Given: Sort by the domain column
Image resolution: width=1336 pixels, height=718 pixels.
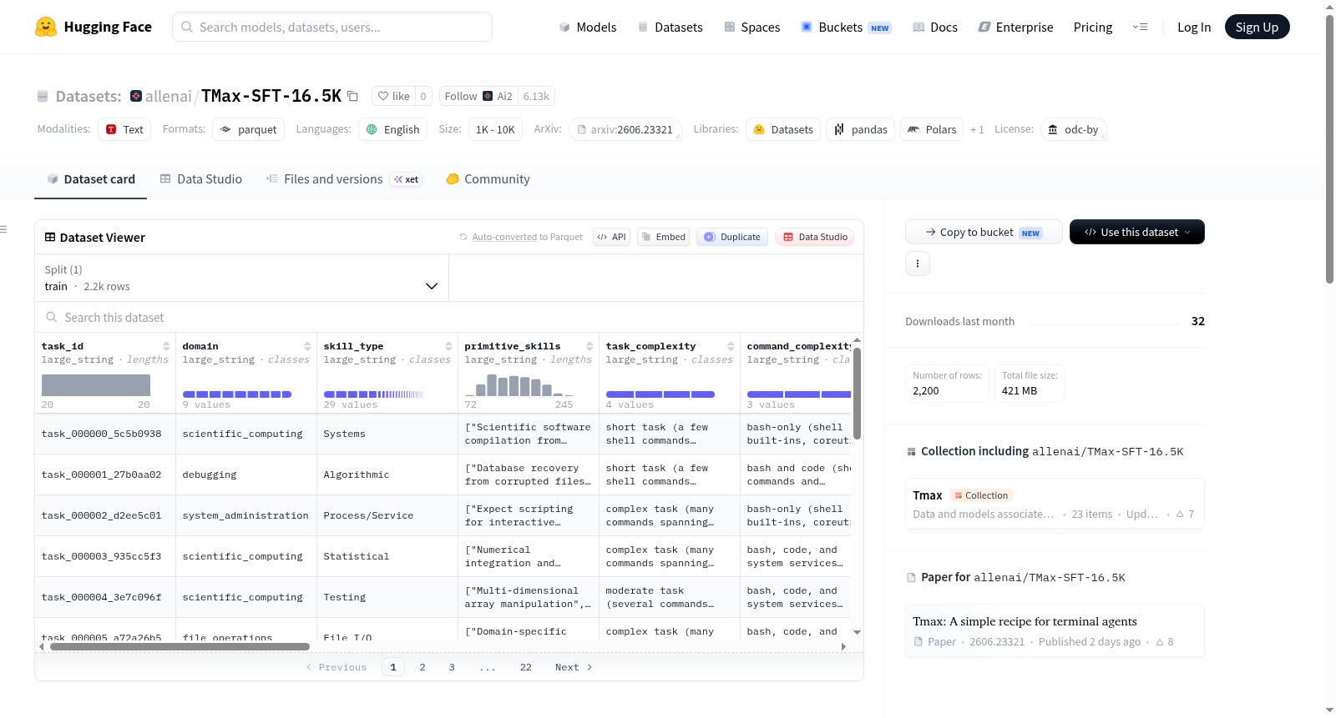Looking at the screenshot, I should pyautogui.click(x=307, y=346).
